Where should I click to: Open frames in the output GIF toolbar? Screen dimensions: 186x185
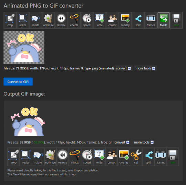(161, 157)
